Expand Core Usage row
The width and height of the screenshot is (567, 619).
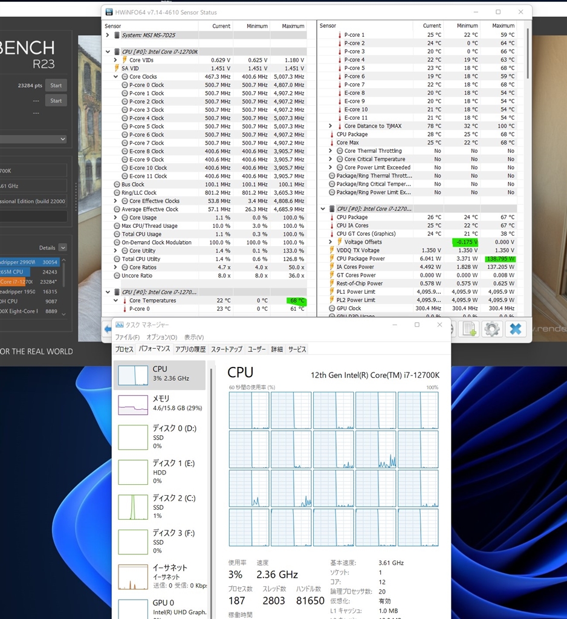coord(115,218)
